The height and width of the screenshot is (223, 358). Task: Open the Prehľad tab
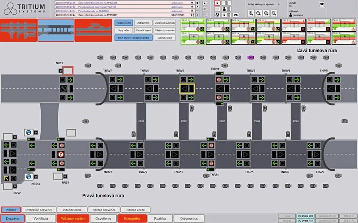click(11, 210)
